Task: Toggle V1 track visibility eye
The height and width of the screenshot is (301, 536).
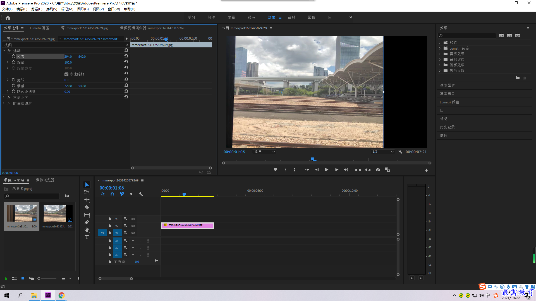Action: pos(133,233)
